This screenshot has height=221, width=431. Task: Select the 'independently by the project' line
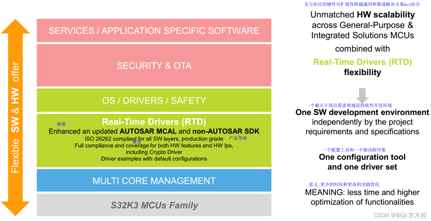(362, 122)
